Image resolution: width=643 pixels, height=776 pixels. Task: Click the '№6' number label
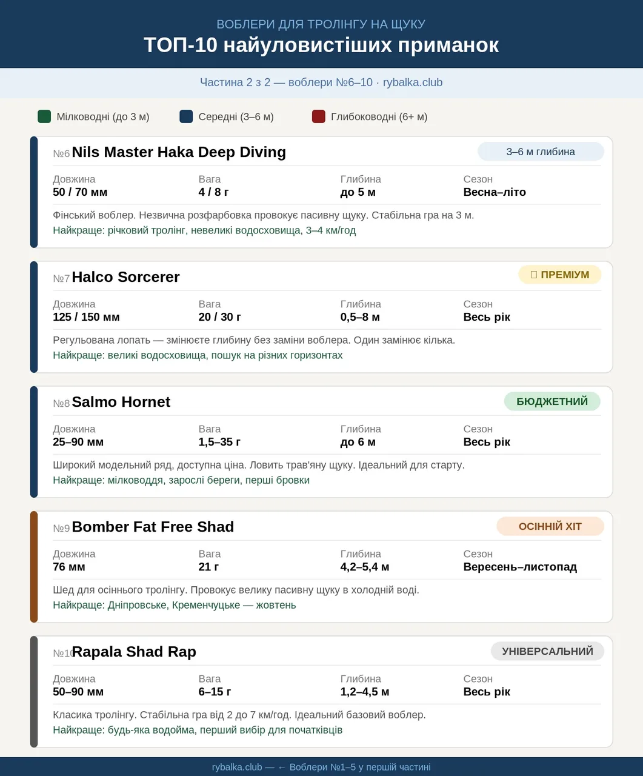tap(61, 154)
